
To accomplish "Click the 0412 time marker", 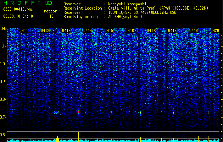I will tap(45, 31).
